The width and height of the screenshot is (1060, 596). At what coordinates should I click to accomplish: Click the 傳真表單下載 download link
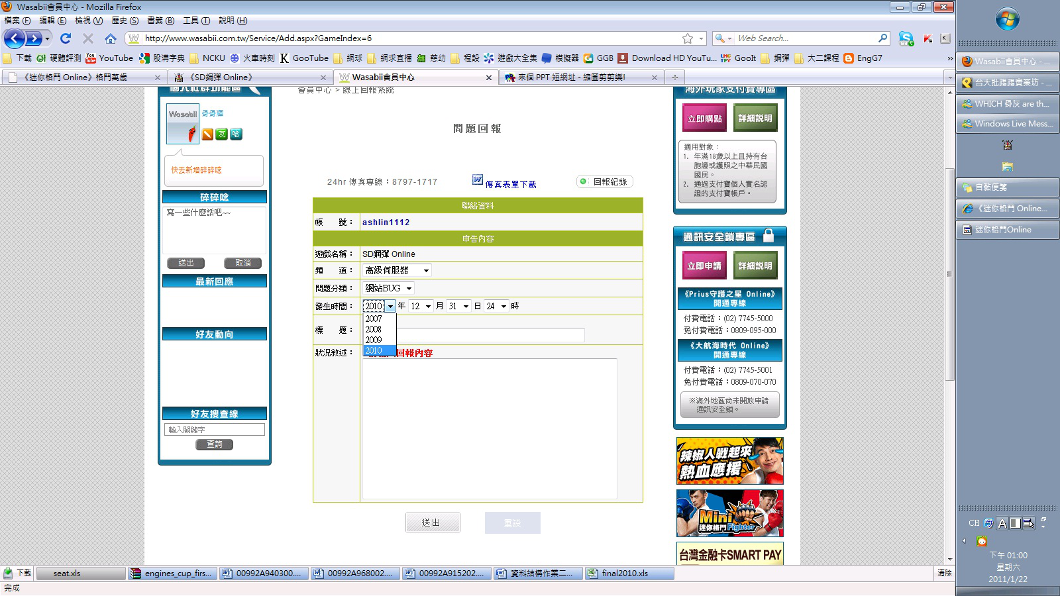[x=511, y=184]
